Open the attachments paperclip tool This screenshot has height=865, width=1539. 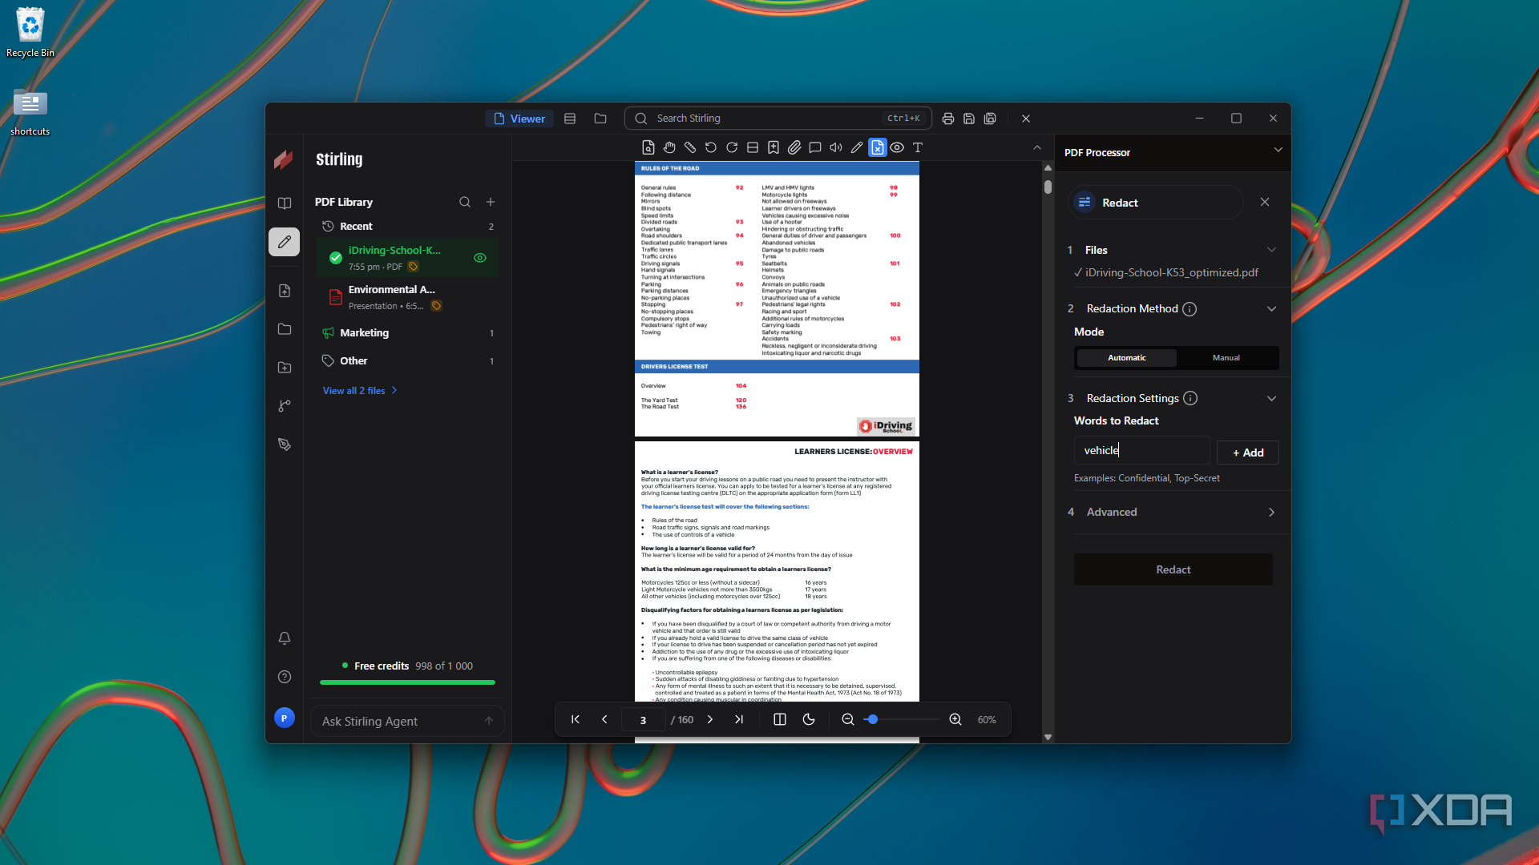click(x=794, y=147)
